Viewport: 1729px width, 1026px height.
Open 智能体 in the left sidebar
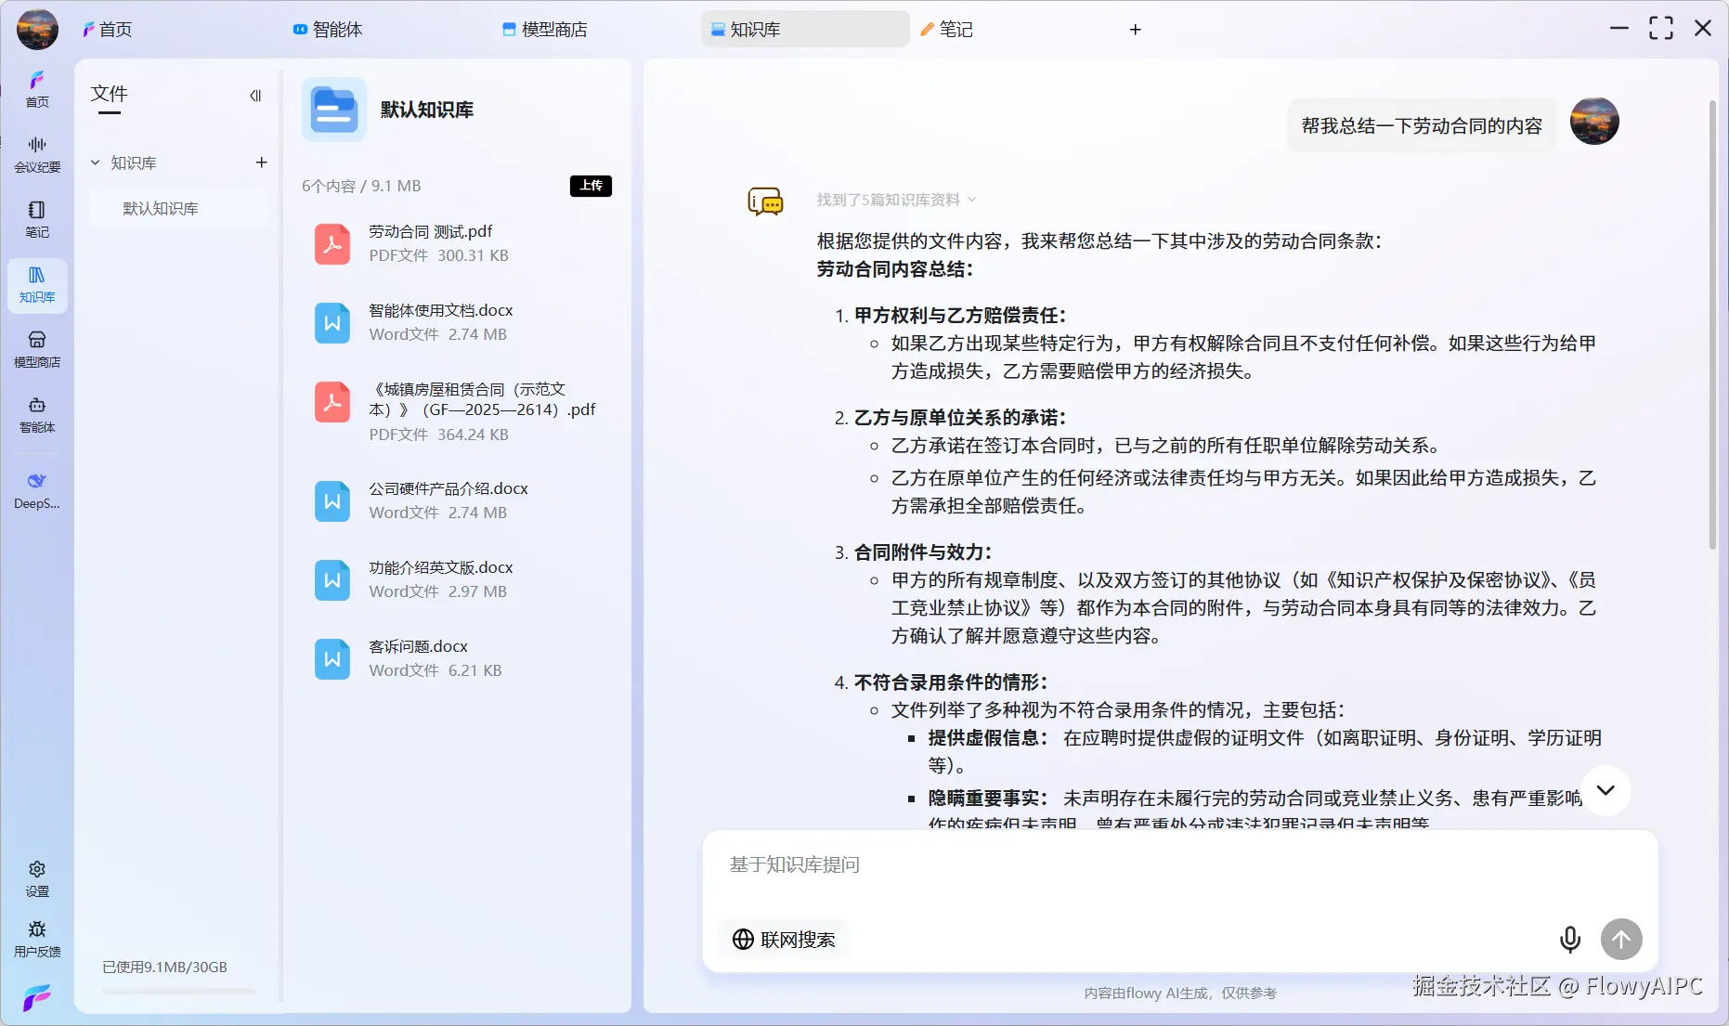(37, 414)
